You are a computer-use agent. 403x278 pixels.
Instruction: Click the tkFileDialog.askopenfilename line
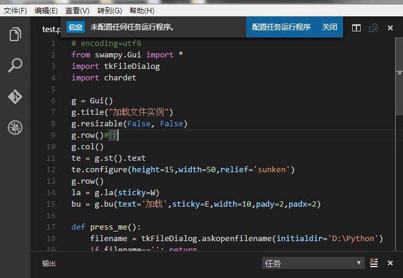pyautogui.click(x=237, y=239)
